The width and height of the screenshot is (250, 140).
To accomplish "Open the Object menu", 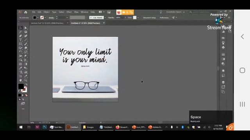I will click(x=46, y=12).
